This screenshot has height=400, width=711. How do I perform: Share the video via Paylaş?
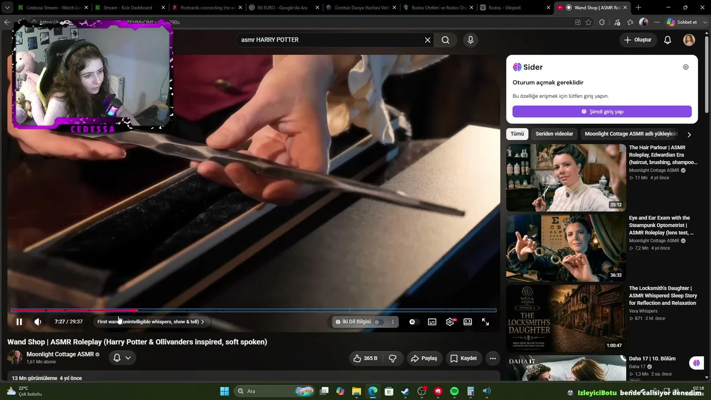point(424,358)
